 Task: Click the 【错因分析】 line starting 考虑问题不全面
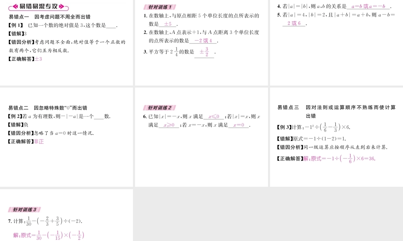(67, 46)
